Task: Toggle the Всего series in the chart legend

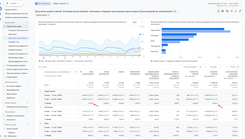Action: [x=42, y=61]
